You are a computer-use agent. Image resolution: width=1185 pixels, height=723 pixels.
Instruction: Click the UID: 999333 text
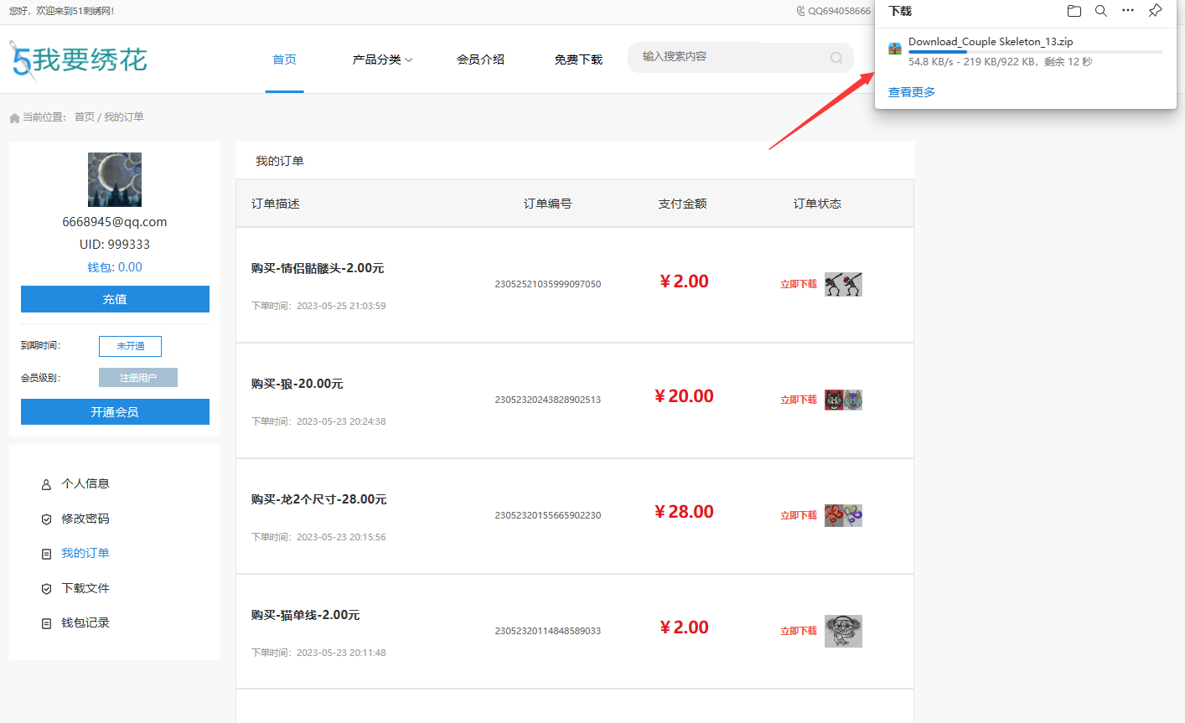coord(115,245)
